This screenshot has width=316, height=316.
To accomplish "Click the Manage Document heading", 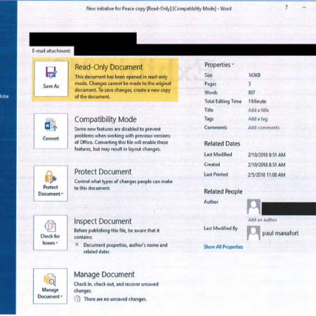I will click(x=104, y=275).
